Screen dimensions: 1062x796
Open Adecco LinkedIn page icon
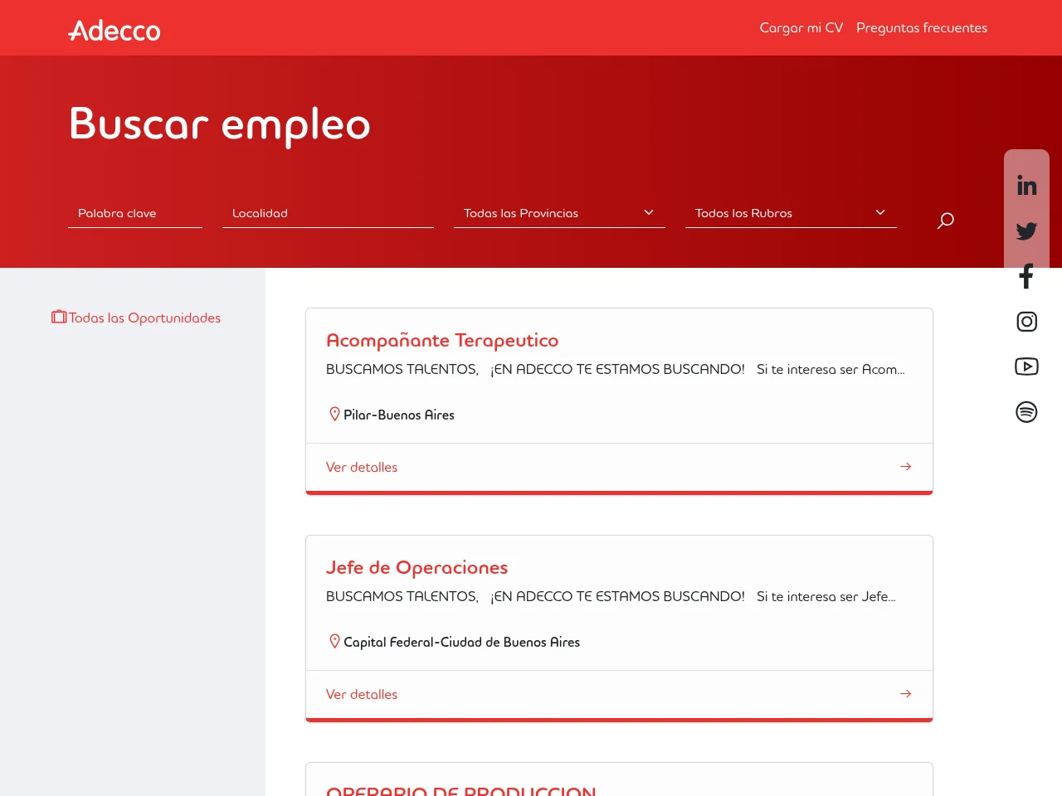point(1026,186)
